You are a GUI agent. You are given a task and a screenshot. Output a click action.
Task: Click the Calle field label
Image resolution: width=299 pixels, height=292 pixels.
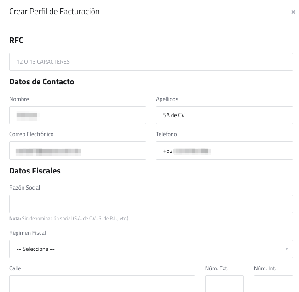click(15, 268)
